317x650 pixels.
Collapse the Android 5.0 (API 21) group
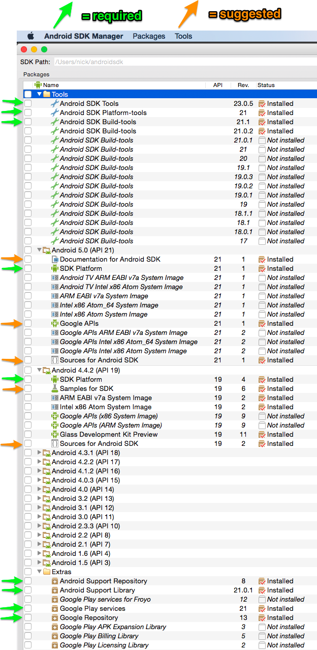(x=39, y=250)
